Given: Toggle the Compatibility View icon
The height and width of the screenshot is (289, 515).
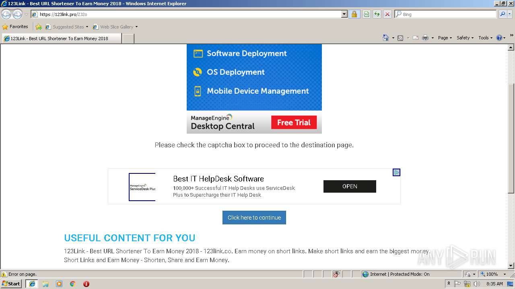Looking at the screenshot, I should tap(367, 14).
